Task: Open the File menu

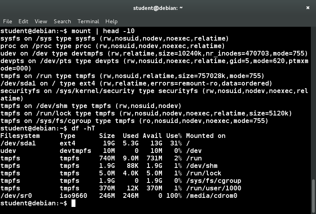Action: [8, 21]
